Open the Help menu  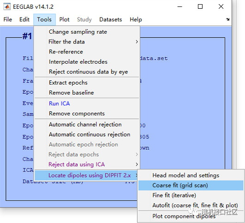tap(136, 19)
